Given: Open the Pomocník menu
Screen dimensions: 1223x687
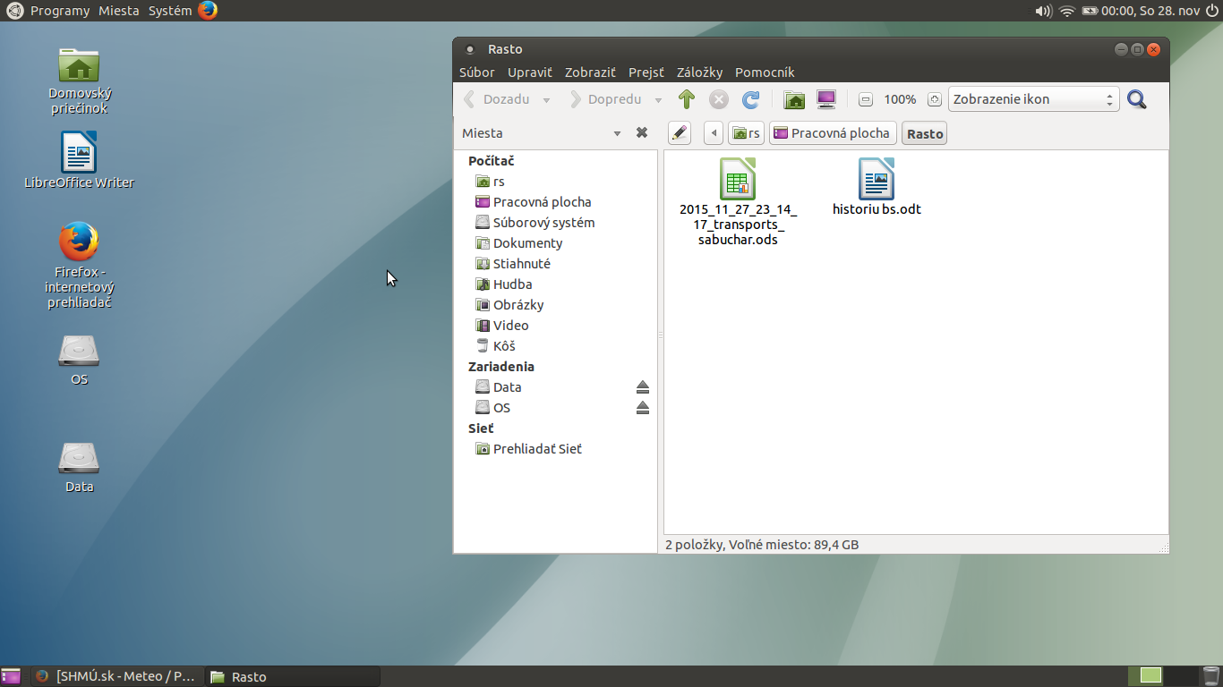Looking at the screenshot, I should 765,72.
